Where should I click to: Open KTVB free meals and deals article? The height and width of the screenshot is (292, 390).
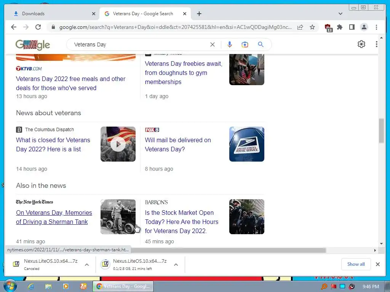point(70,83)
